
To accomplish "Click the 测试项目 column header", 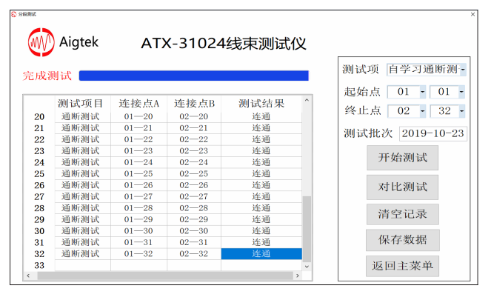I will (x=80, y=104).
